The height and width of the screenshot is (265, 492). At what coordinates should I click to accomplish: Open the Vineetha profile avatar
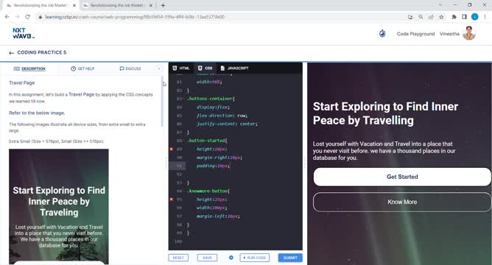(x=469, y=33)
